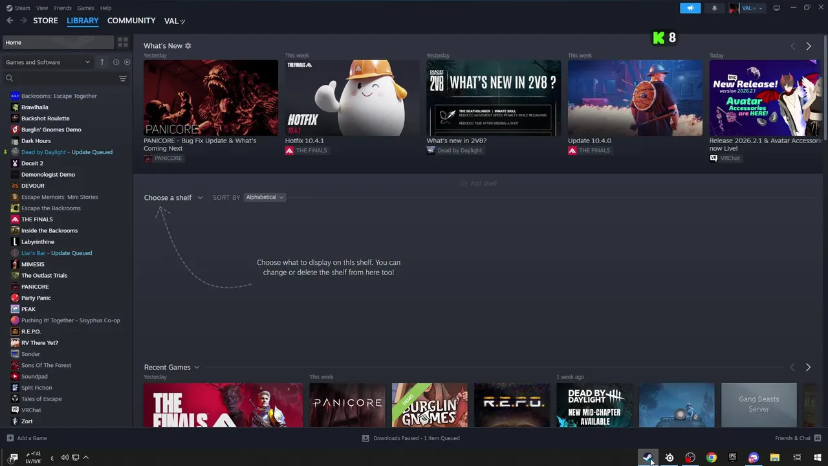Sort library by recent activity clock icon

[116, 62]
